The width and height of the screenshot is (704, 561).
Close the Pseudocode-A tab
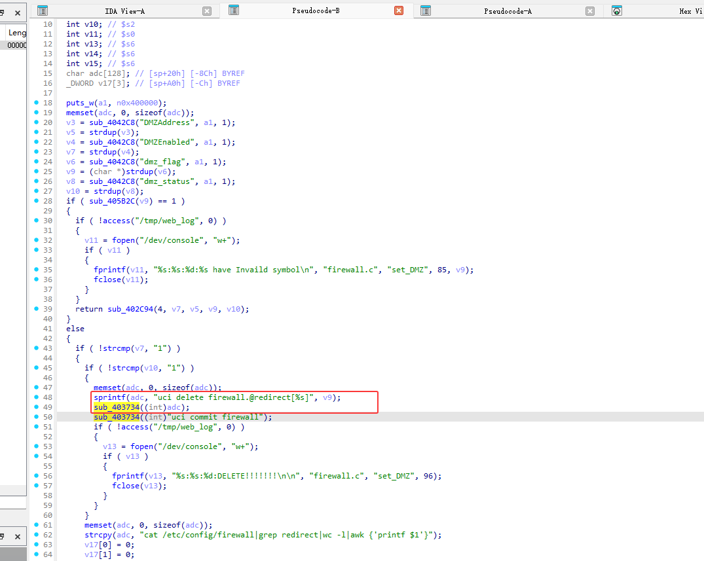pyautogui.click(x=590, y=11)
